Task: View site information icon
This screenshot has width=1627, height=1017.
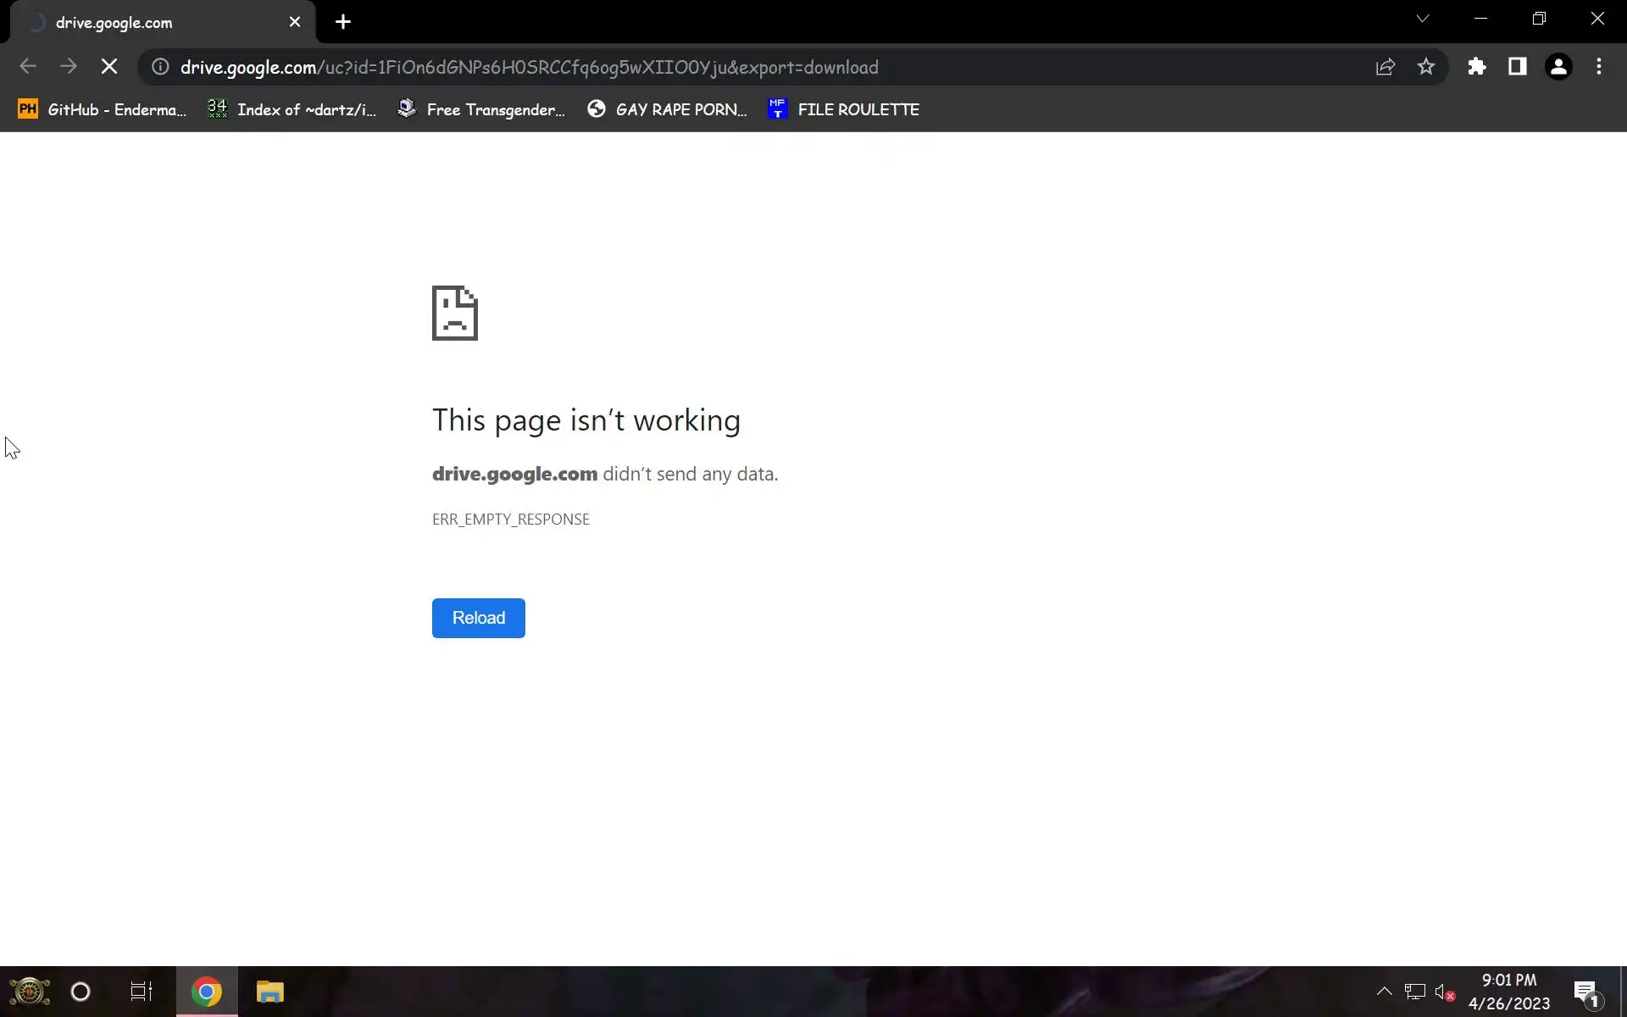Action: pyautogui.click(x=160, y=67)
